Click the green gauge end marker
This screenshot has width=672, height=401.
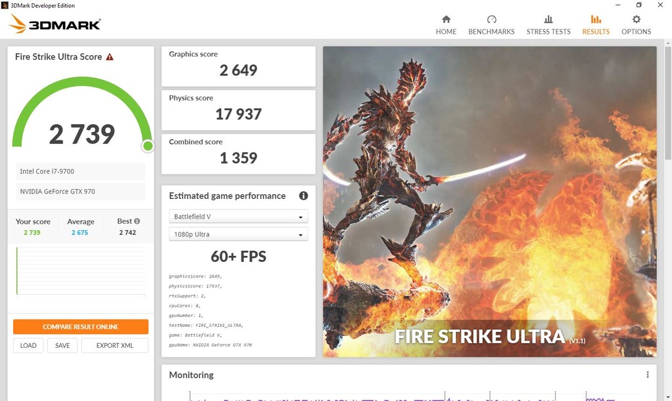(148, 146)
